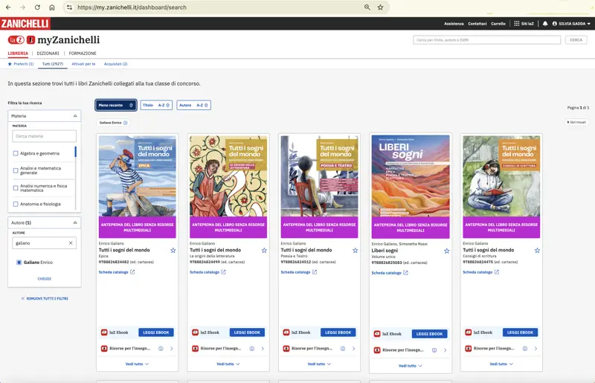The height and width of the screenshot is (383, 595).
Task: Collapse the Materia filter panel
Action: [x=75, y=116]
